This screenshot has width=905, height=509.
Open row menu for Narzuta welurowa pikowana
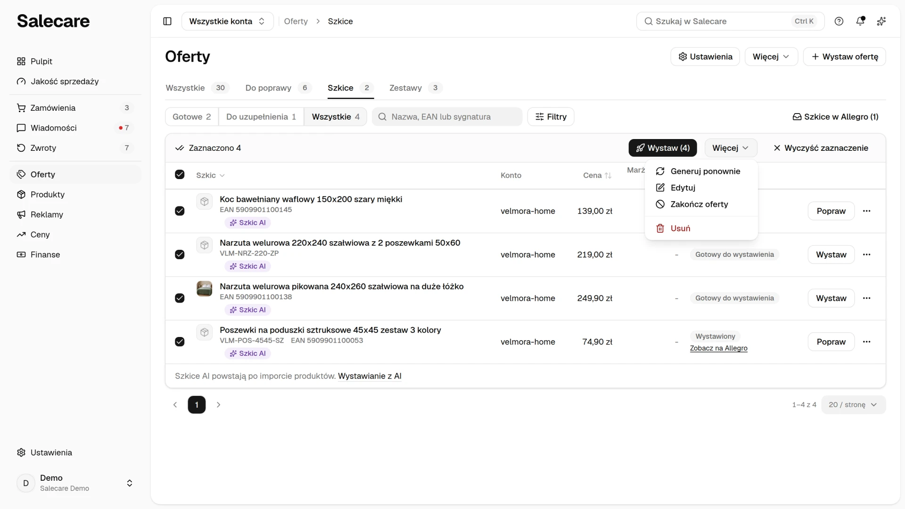coord(866,298)
